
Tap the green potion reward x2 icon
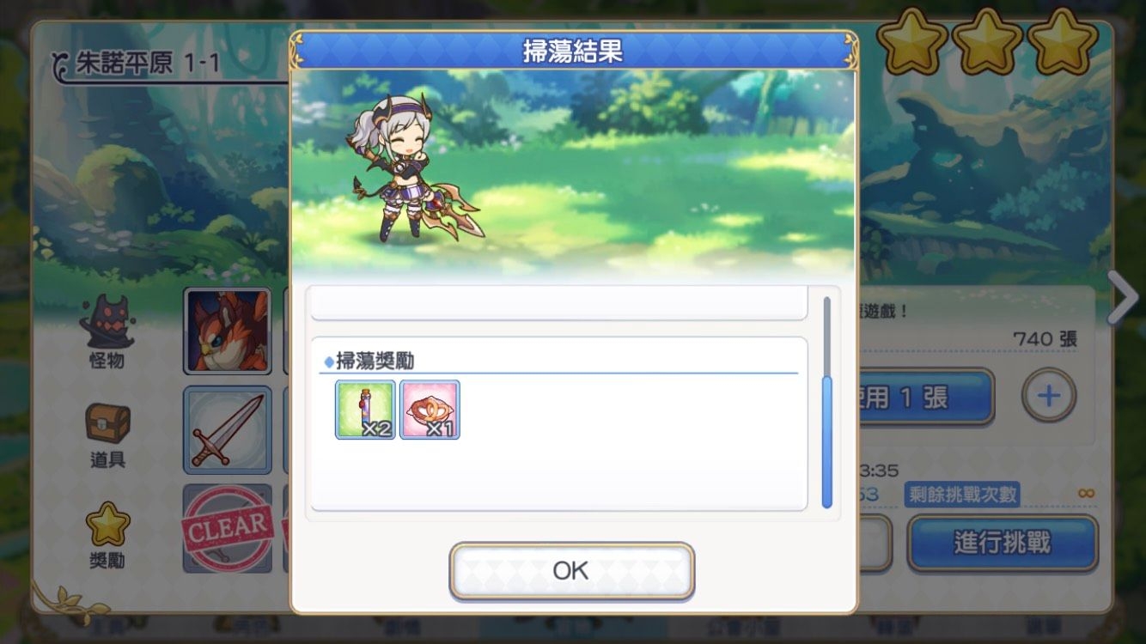(x=365, y=410)
